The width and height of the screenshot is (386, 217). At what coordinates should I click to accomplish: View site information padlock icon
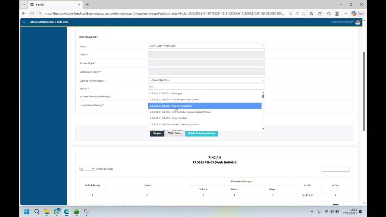[40, 14]
